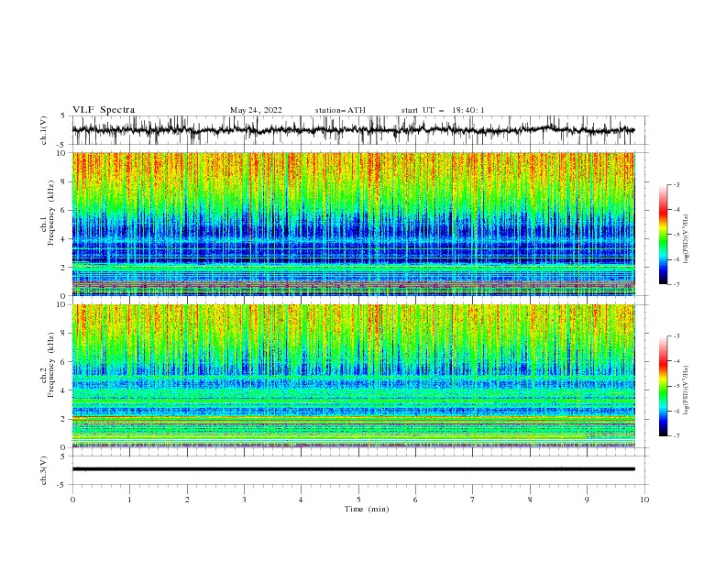Click the time axis tick label "1"
Image resolution: width=726 pixels, height=561 pixels.
129,500
